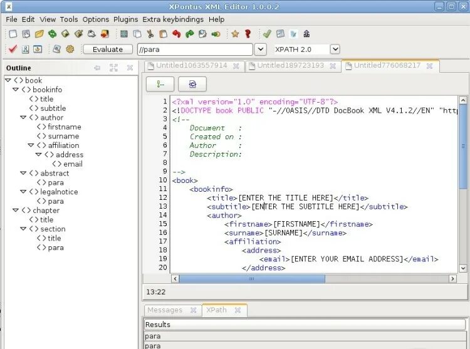This screenshot has width=470, height=349.
Task: Open the File menu
Action: pyautogui.click(x=11, y=19)
